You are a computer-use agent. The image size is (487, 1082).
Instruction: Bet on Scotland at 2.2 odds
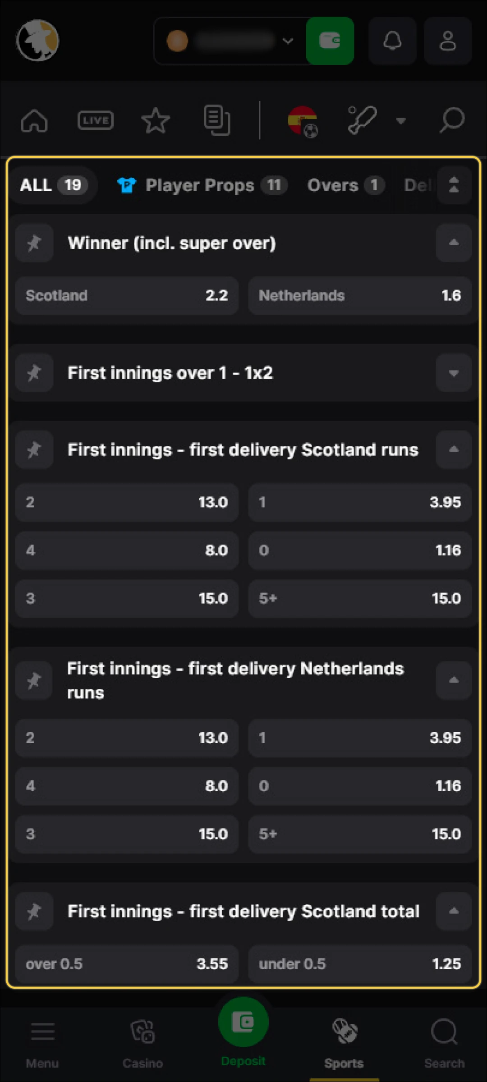(126, 295)
